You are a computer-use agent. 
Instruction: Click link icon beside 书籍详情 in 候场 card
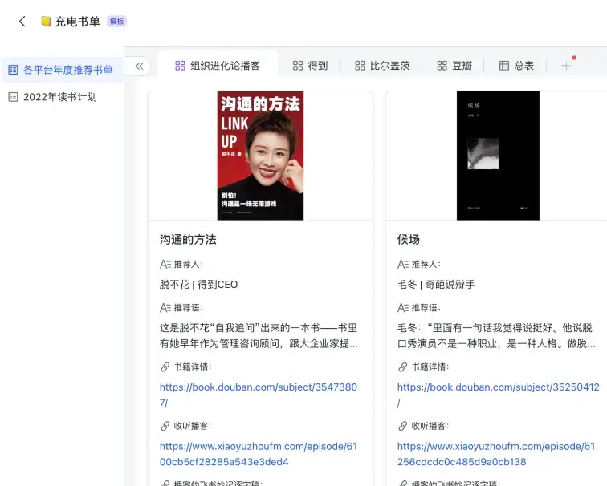click(x=402, y=367)
